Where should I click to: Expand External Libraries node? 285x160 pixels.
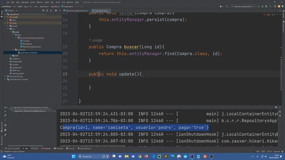pos(5,76)
